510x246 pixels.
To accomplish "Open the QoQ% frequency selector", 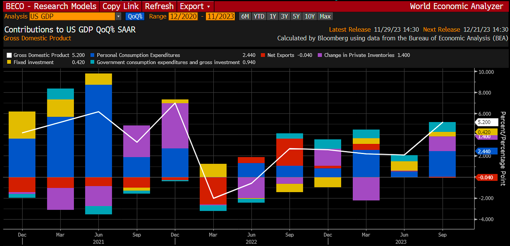I will (x=135, y=16).
